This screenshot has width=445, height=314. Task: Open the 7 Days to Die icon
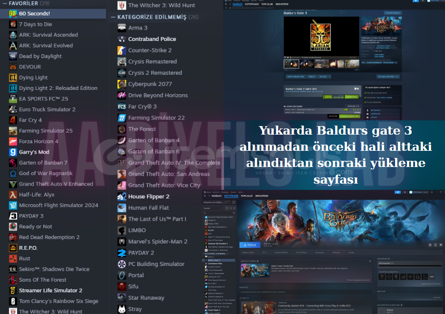[x=13, y=24]
